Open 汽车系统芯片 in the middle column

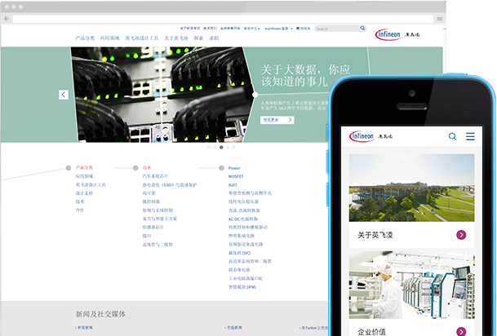click(x=155, y=176)
